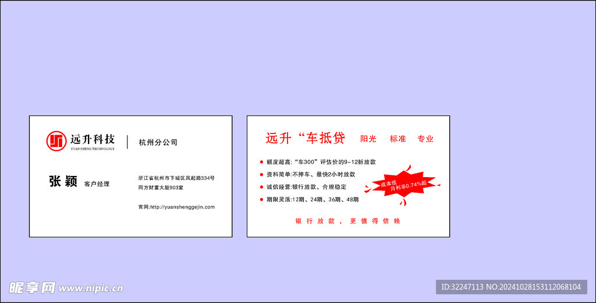Click the vertical divider beside 杭州分公司
596x303 pixels.
pos(127,142)
